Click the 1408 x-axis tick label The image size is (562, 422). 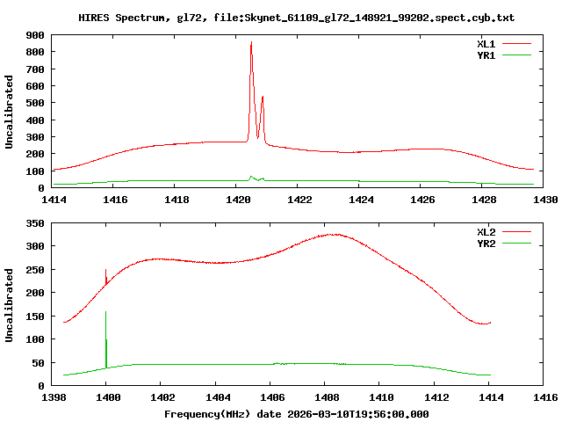tap(327, 397)
